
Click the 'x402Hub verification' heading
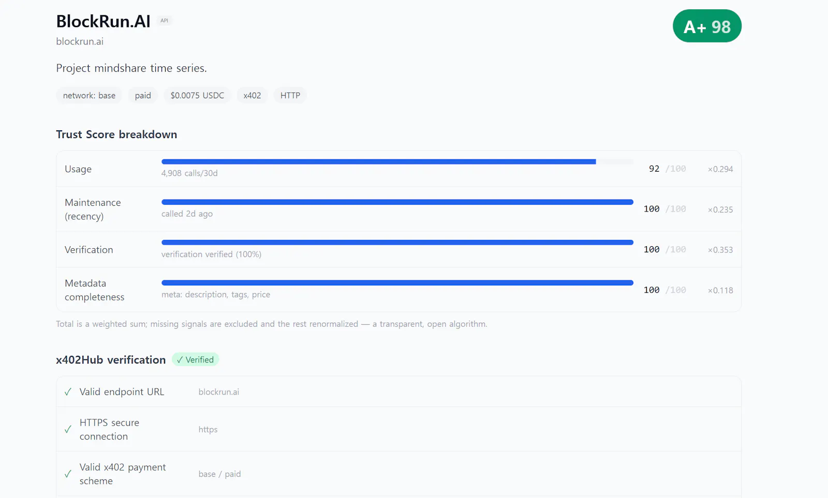pyautogui.click(x=111, y=360)
